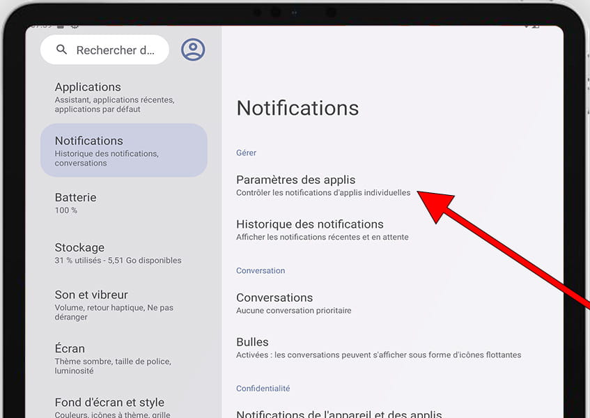Click 'Contrôler les notifications d'applis individuelles' text
This screenshot has width=590, height=418.
323,193
